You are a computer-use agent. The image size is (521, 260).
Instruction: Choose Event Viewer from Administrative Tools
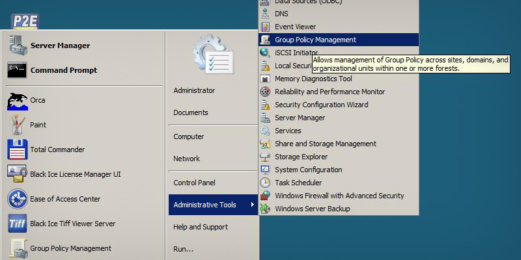[295, 27]
